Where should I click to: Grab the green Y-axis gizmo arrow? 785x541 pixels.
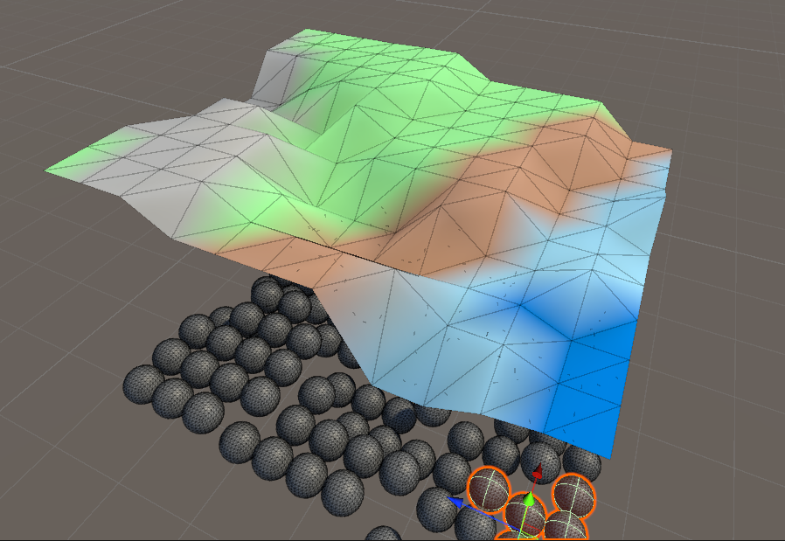(530, 499)
